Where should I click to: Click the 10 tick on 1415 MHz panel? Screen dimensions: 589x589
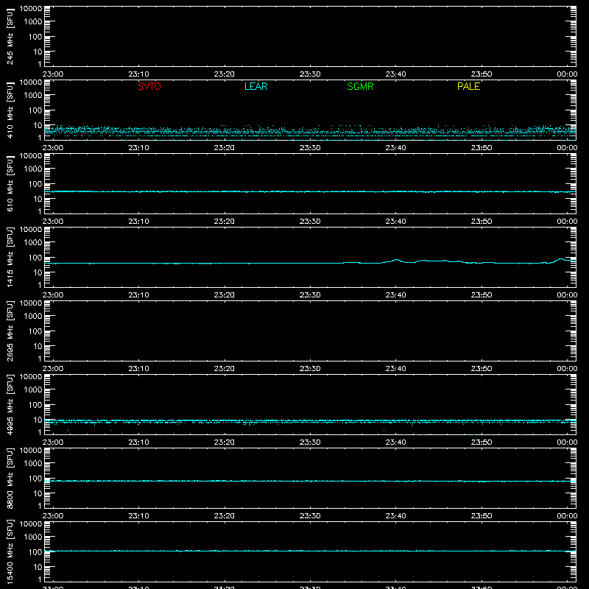[x=38, y=272]
